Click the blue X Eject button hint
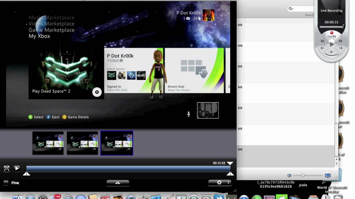 pyautogui.click(x=53, y=117)
